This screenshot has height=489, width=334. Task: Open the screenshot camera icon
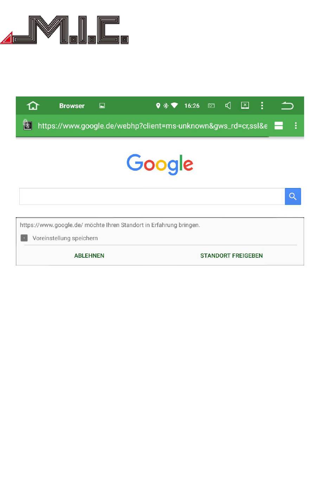(x=211, y=106)
